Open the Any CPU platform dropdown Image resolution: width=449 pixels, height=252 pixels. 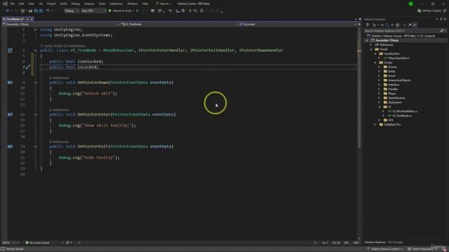coord(93,11)
